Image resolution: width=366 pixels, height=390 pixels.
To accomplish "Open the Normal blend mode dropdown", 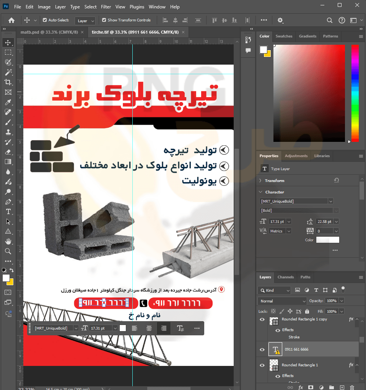I will 282,301.
